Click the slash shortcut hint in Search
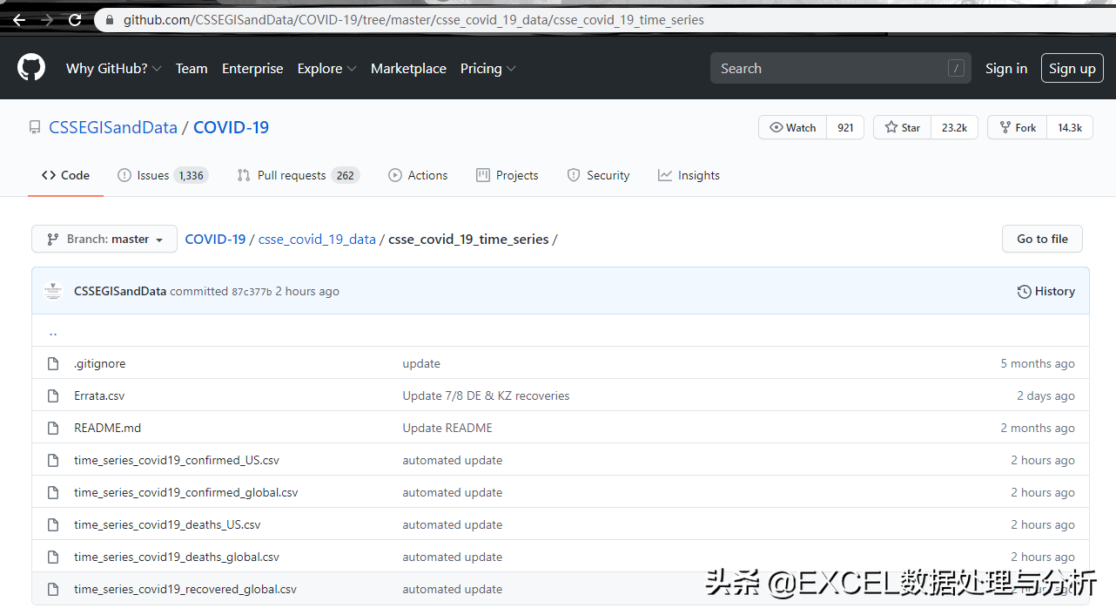Viewport: 1116px width, 615px height. [x=956, y=68]
